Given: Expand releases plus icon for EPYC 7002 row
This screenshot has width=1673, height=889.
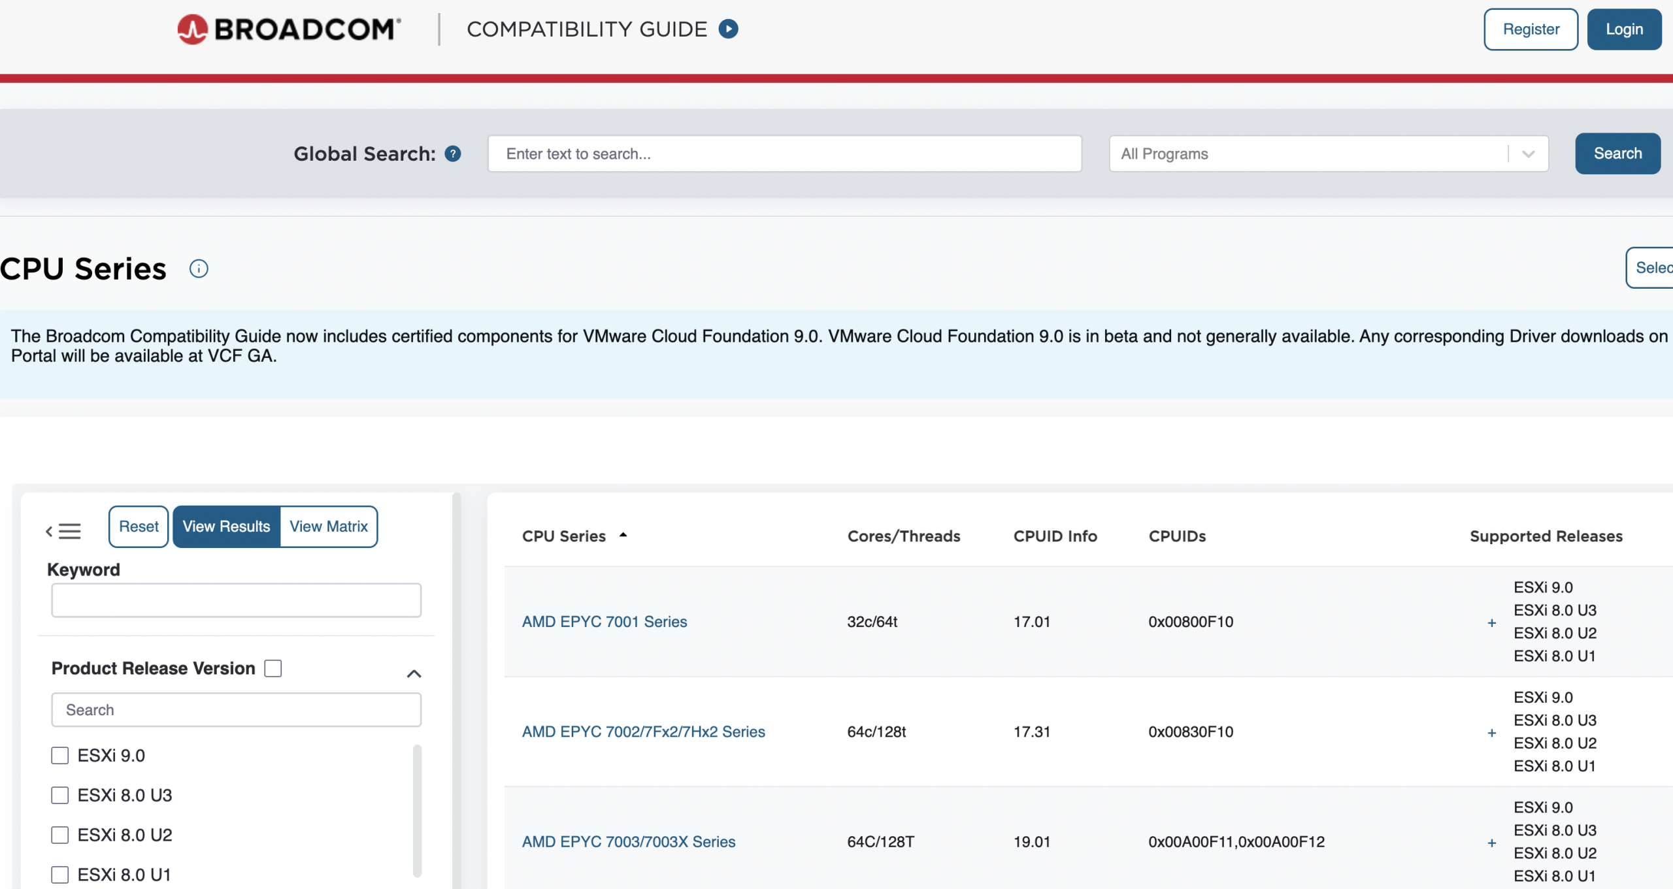Looking at the screenshot, I should coord(1491,732).
